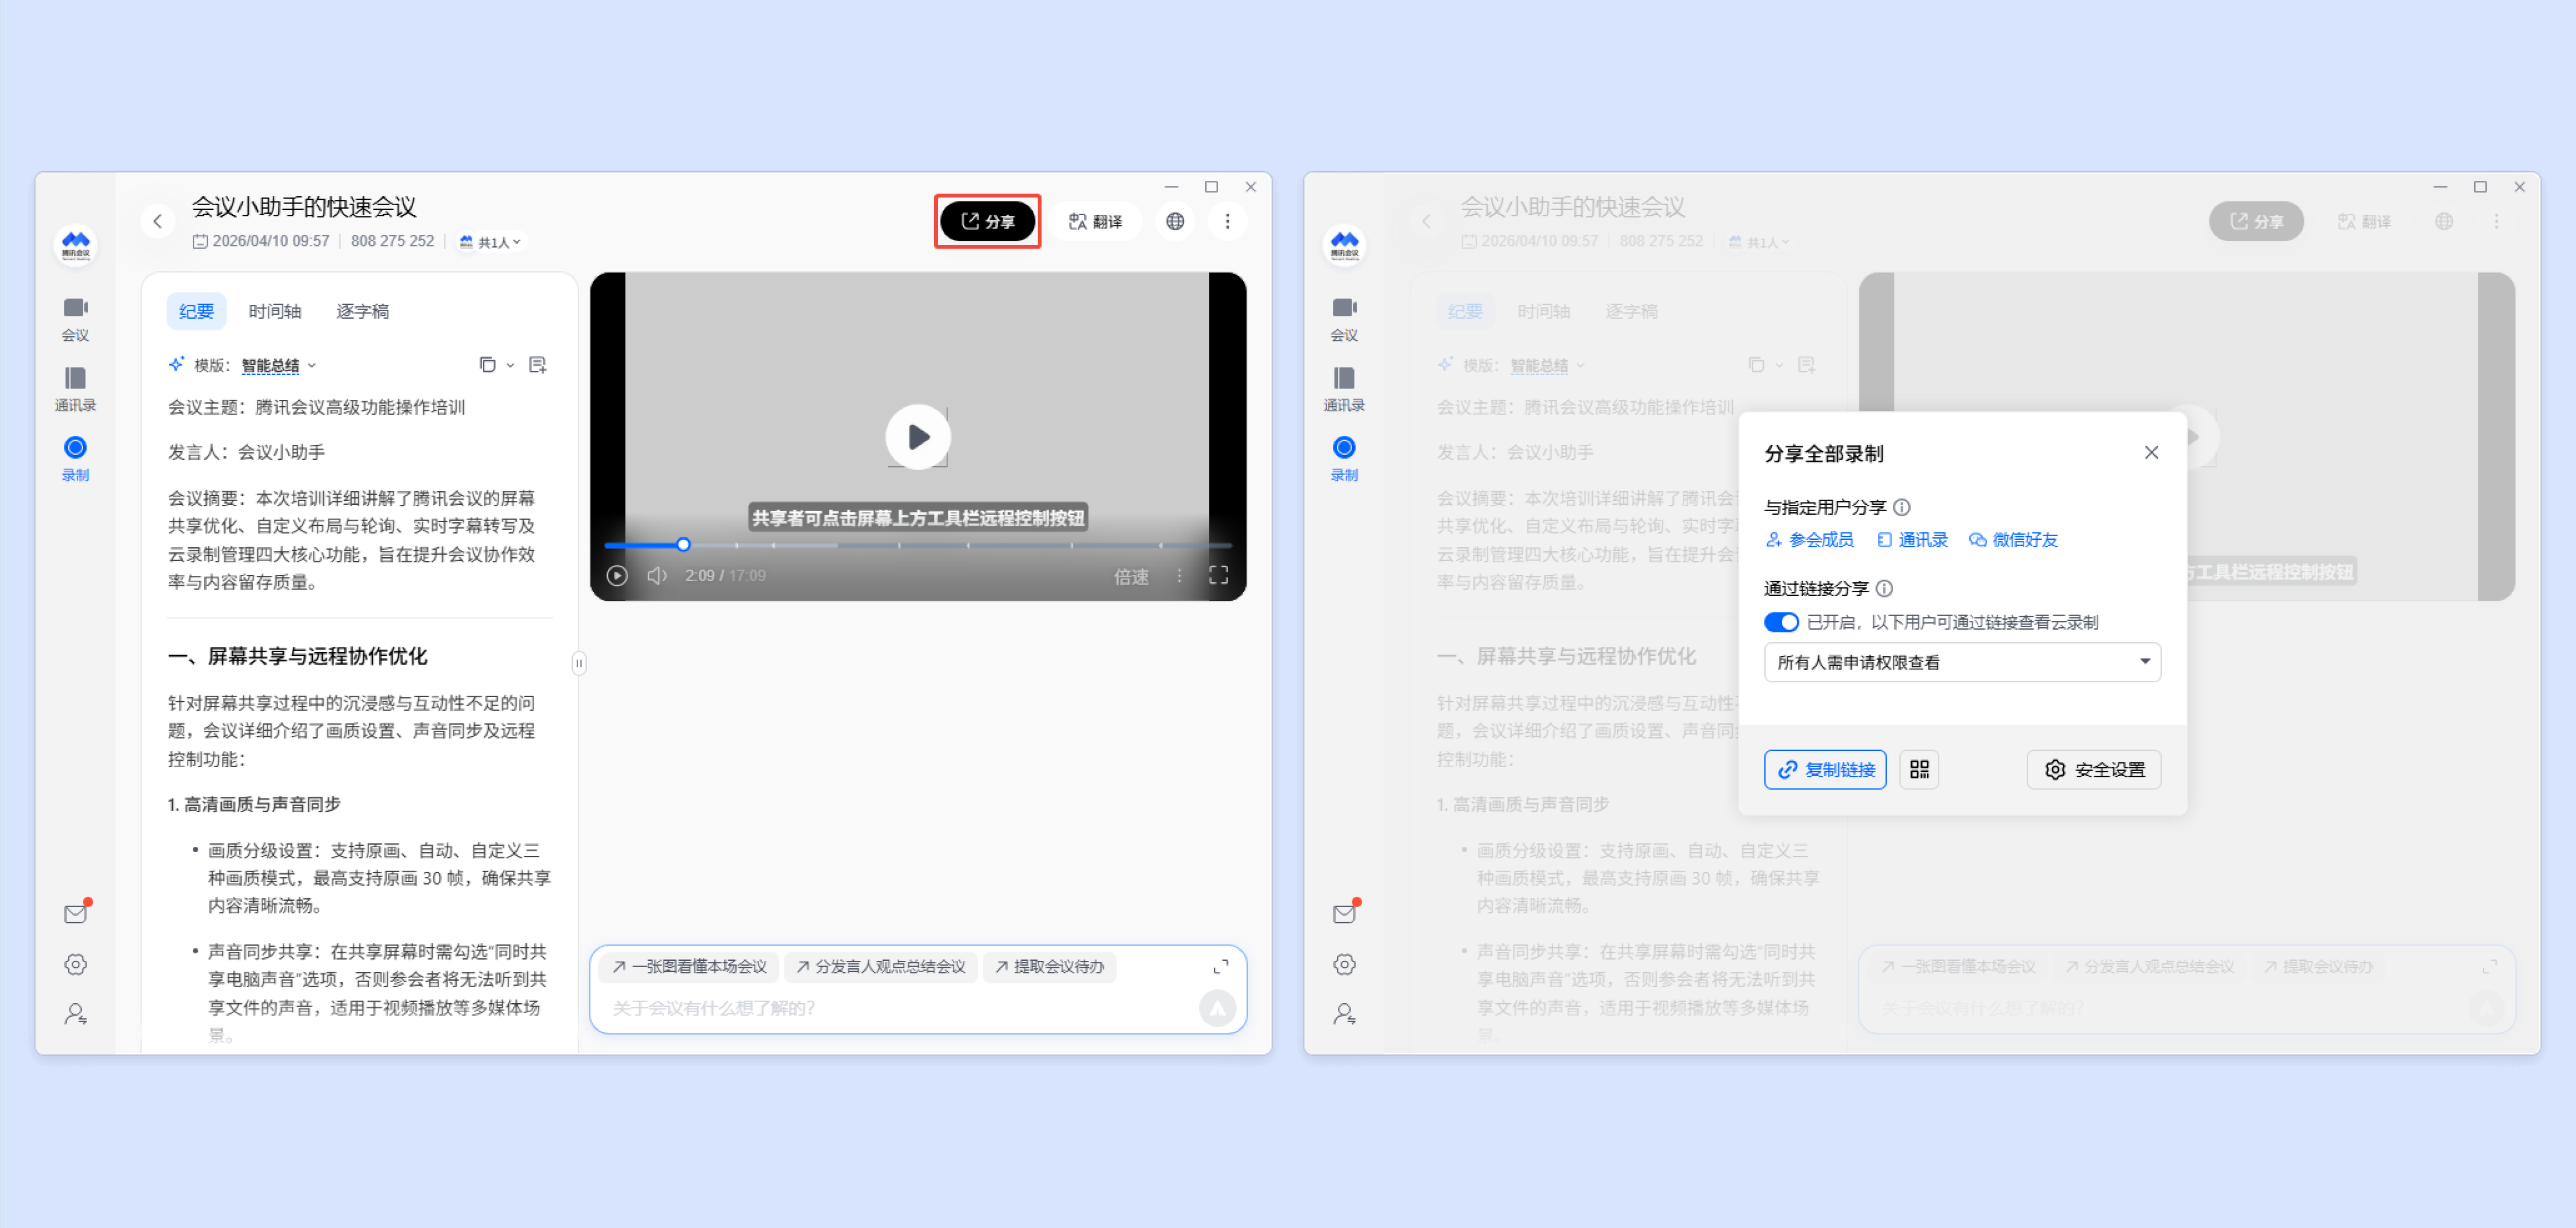Open the 倍速 playback speed menu
This screenshot has height=1228, width=2576.
tap(1131, 575)
